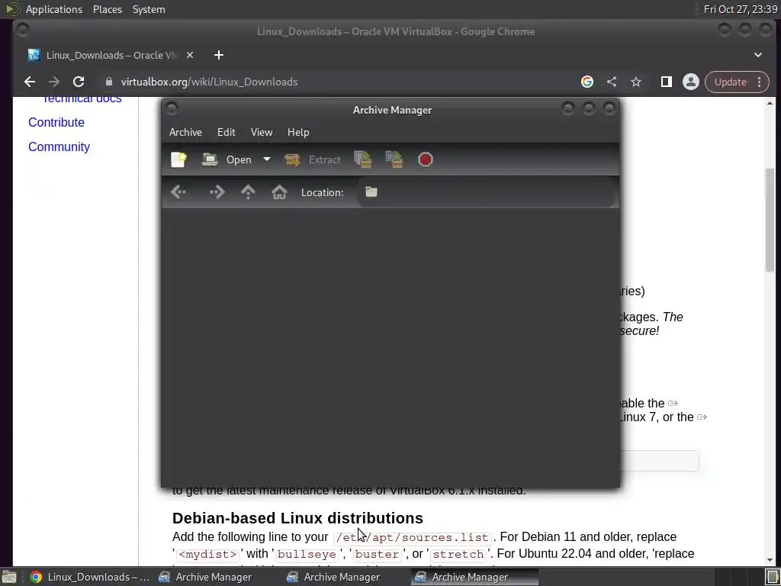Click the page vertical scrollbar thumb
The height and width of the screenshot is (586, 781).
[770, 220]
